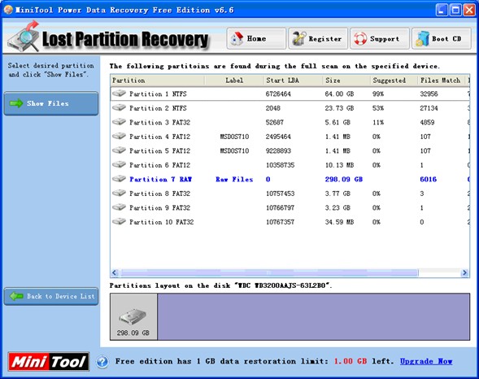Select the row 'Partition 2 NTFS'
The width and height of the screenshot is (479, 379).
point(290,108)
